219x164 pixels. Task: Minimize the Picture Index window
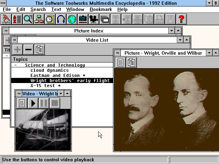[x=172, y=31]
